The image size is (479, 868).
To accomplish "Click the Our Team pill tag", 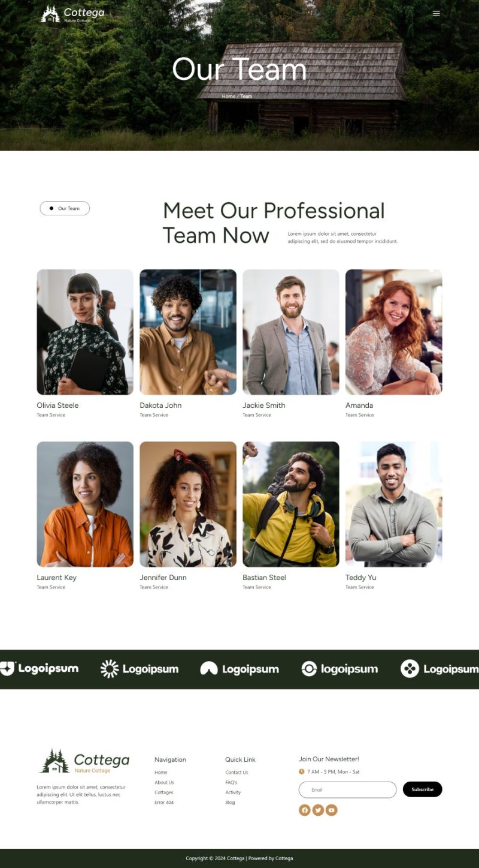I will (65, 208).
